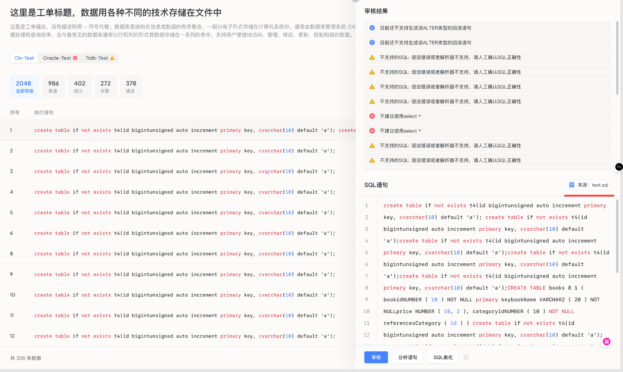Click the 分析语句 button
This screenshot has height=372, width=623.
(407, 357)
